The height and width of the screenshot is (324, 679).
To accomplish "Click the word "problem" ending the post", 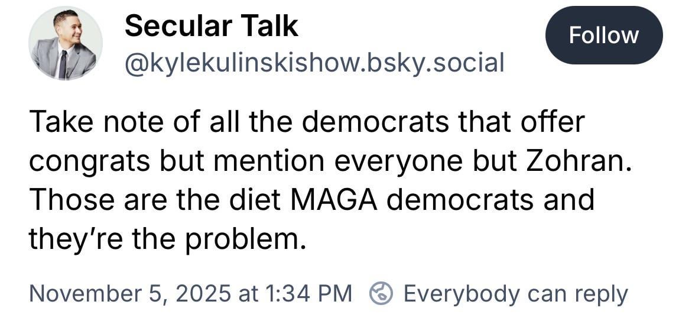I will click(254, 238).
